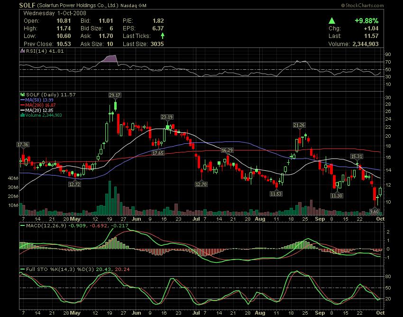The height and width of the screenshot is (317, 403).
Task: Click the 40M volume axis label
Action: pyautogui.click(x=13, y=178)
